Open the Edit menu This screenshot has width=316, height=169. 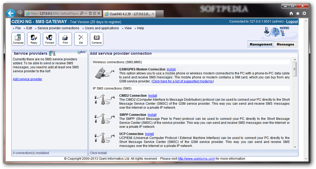[29, 28]
